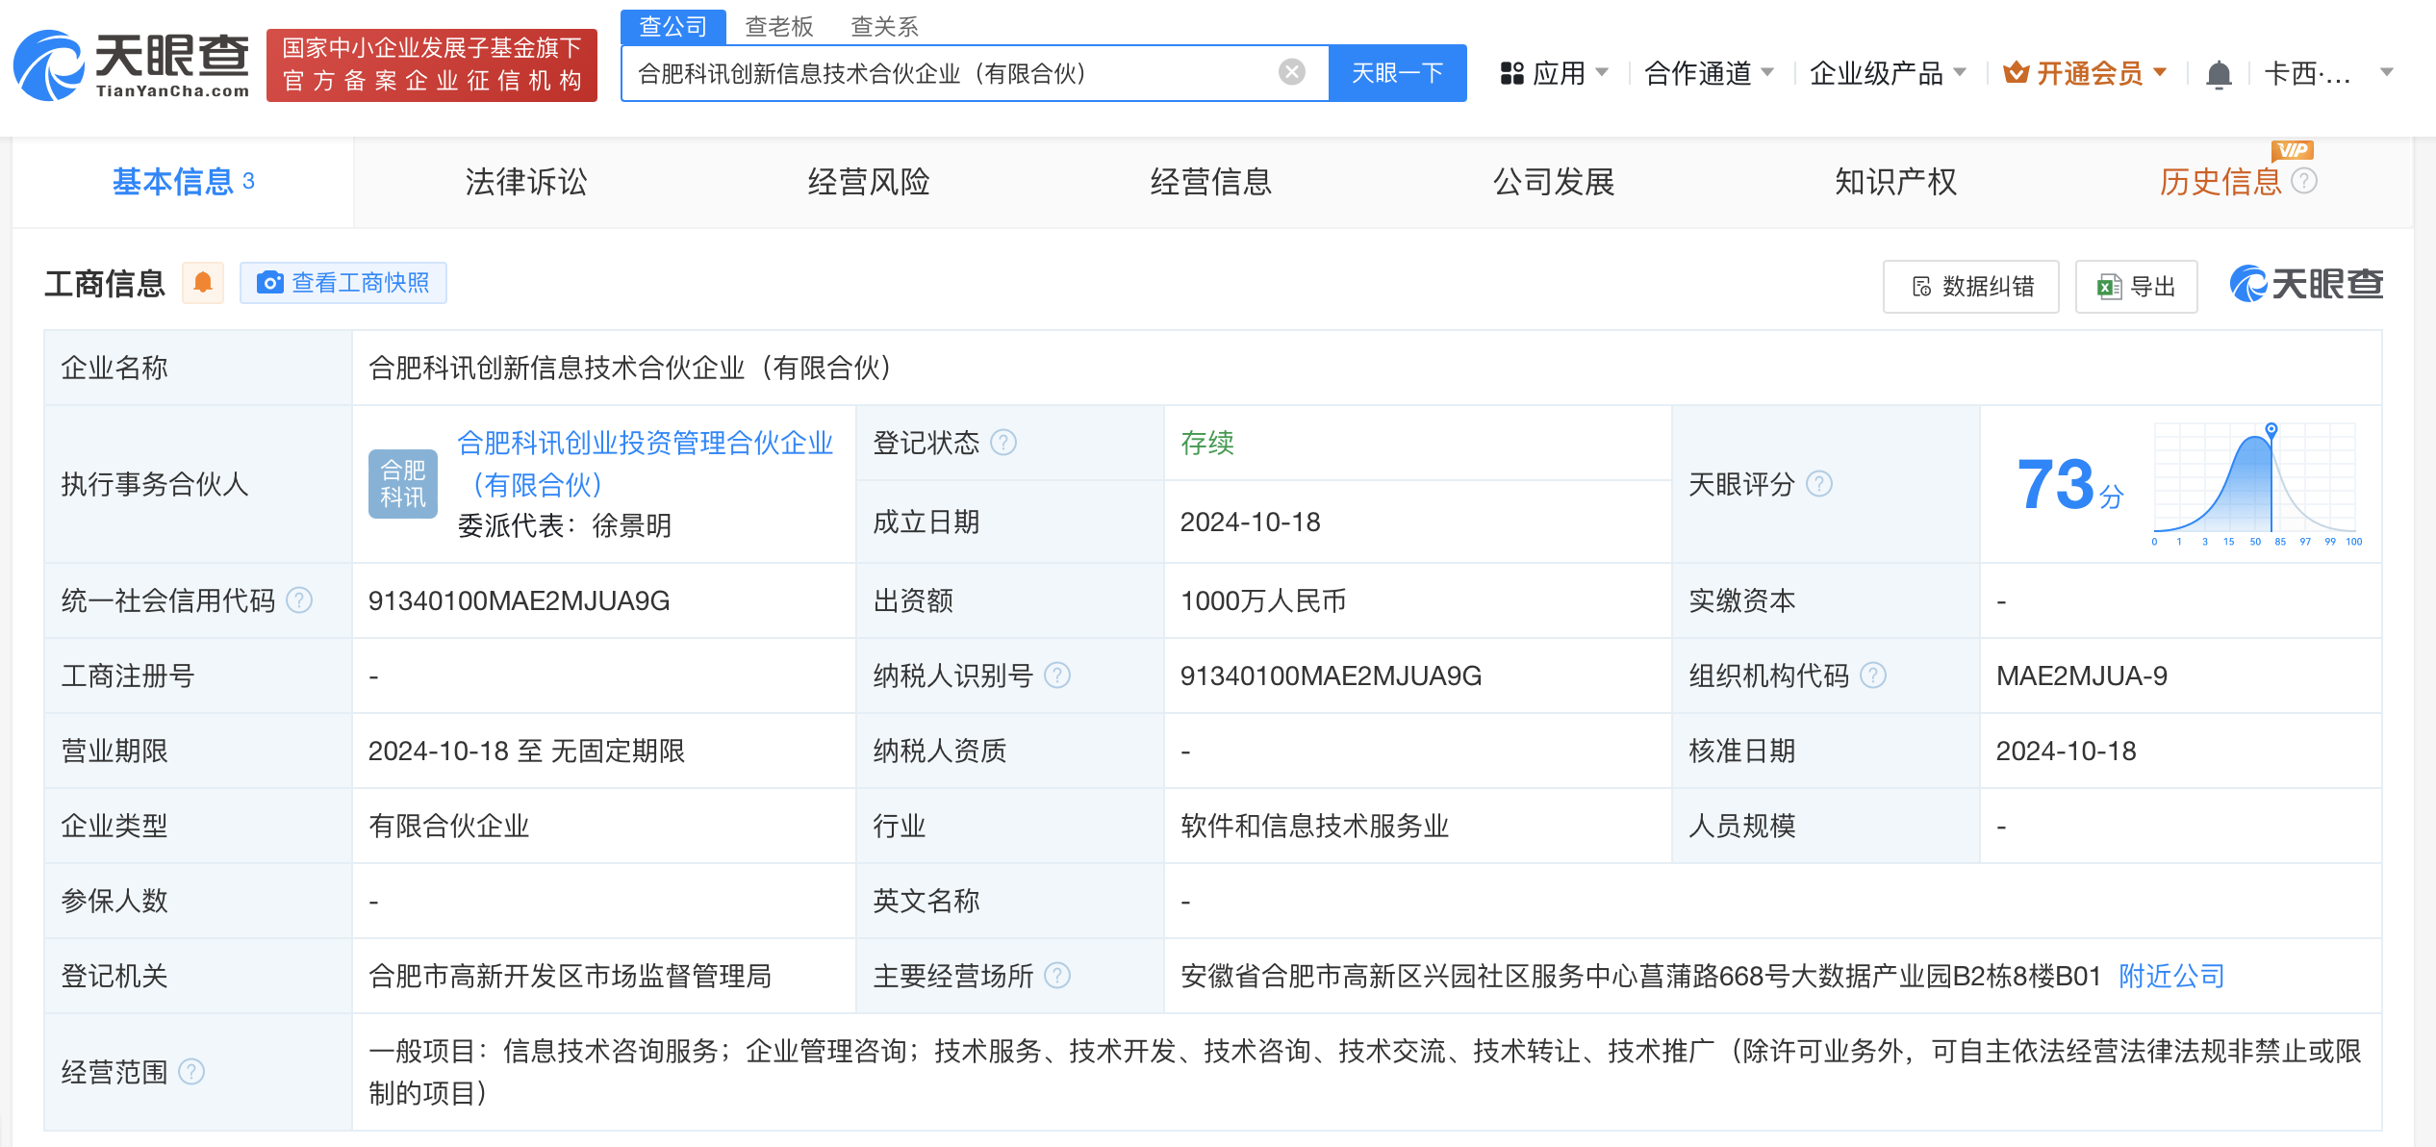Image resolution: width=2436 pixels, height=1147 pixels.
Task: Click the 数据纠错 correction icon
Action: [x=1920, y=286]
